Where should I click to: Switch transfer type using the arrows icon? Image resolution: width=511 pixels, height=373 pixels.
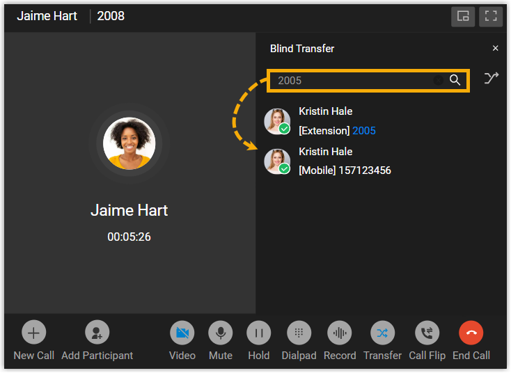(x=491, y=78)
